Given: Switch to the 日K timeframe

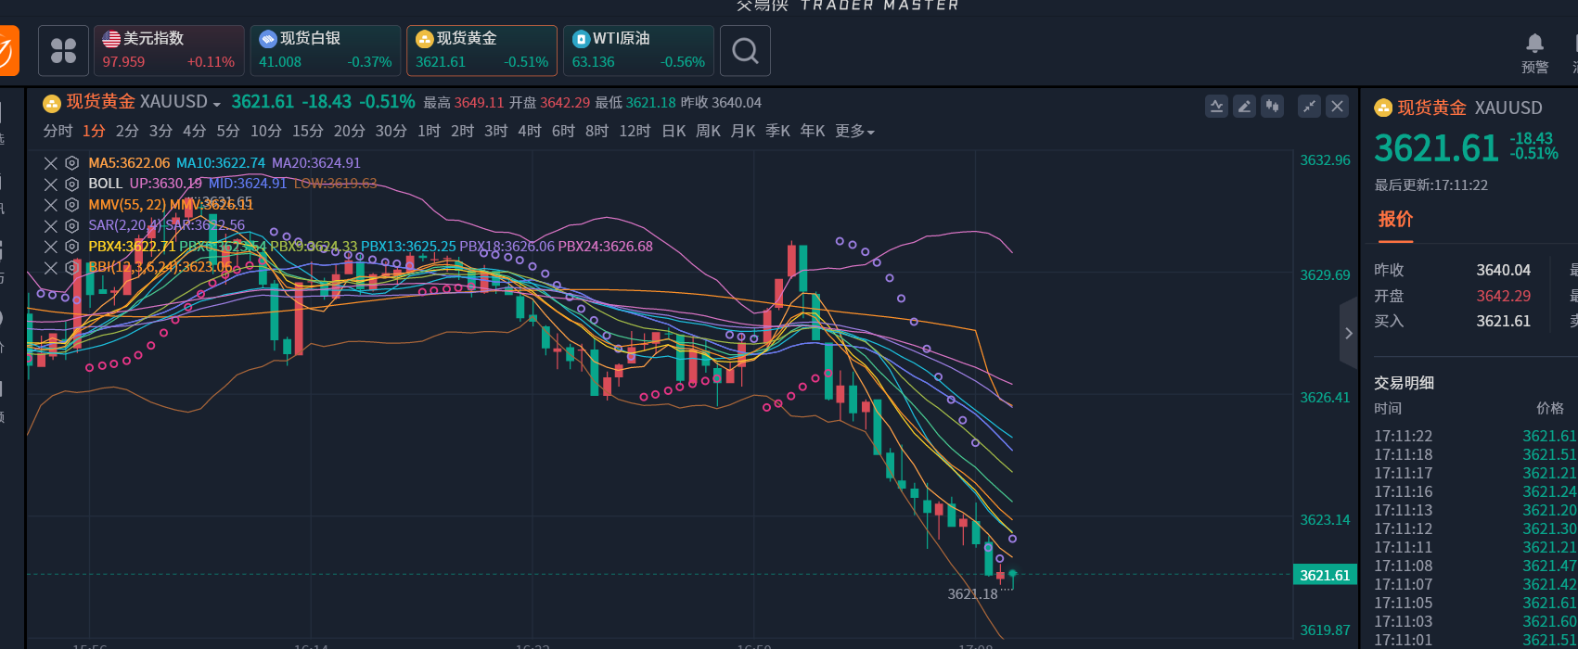Looking at the screenshot, I should pos(674,132).
